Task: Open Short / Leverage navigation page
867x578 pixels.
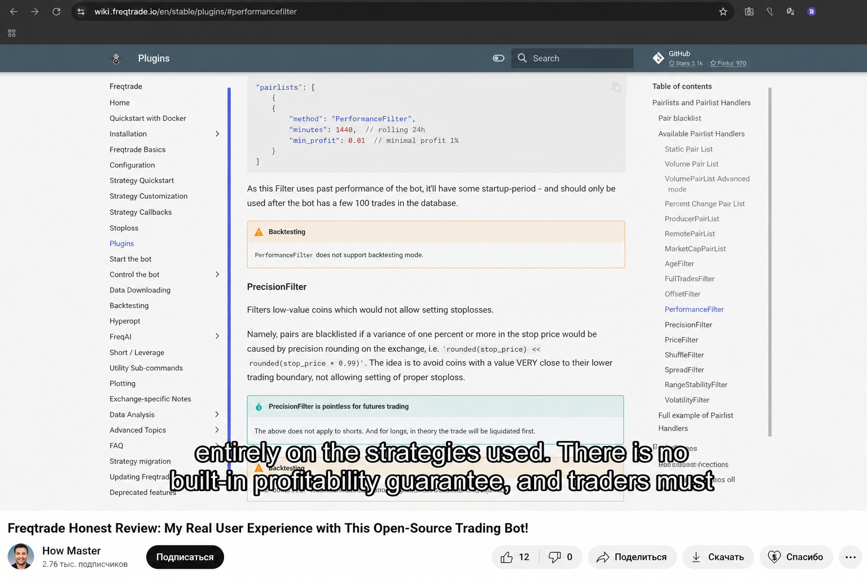Action: (x=137, y=353)
